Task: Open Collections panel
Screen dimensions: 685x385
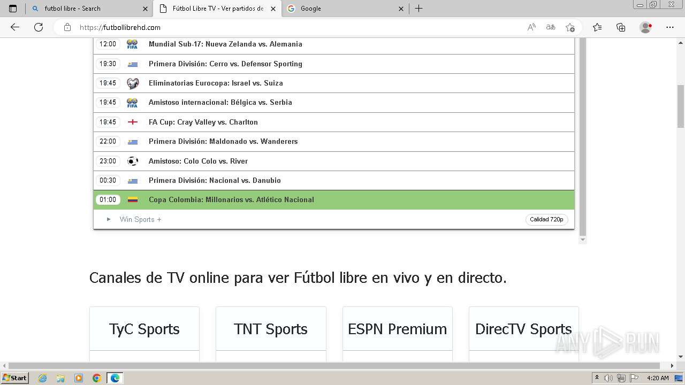Action: pos(621,27)
